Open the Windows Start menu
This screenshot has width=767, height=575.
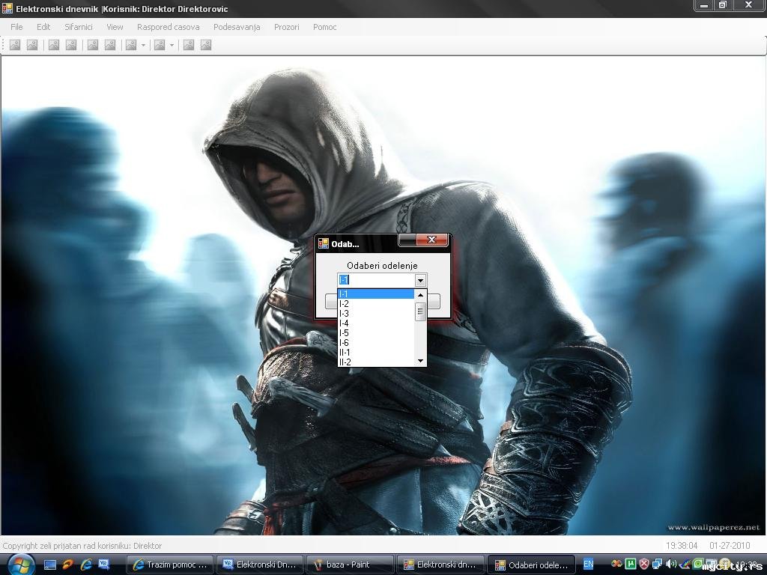[x=21, y=565]
